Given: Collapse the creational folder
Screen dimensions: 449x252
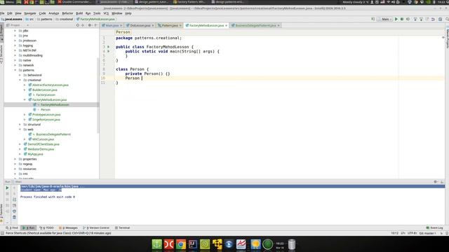Looking at the screenshot, I should click(20, 80).
